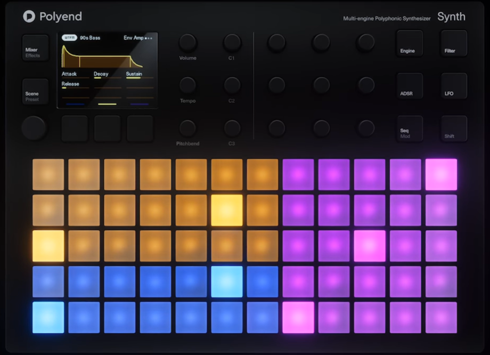The width and height of the screenshot is (490, 355).
Task: Open the 90s Bass preset selector
Action: [x=89, y=38]
